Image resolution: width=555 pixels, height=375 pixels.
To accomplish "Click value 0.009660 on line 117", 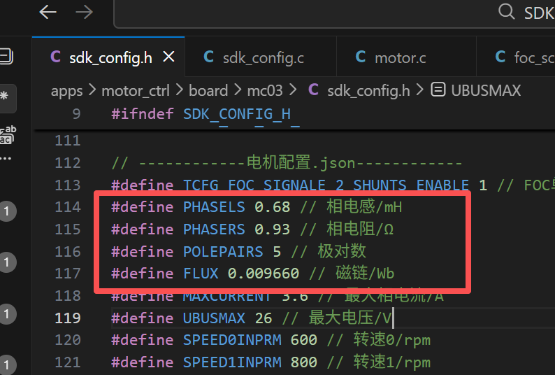I will pyautogui.click(x=264, y=274).
